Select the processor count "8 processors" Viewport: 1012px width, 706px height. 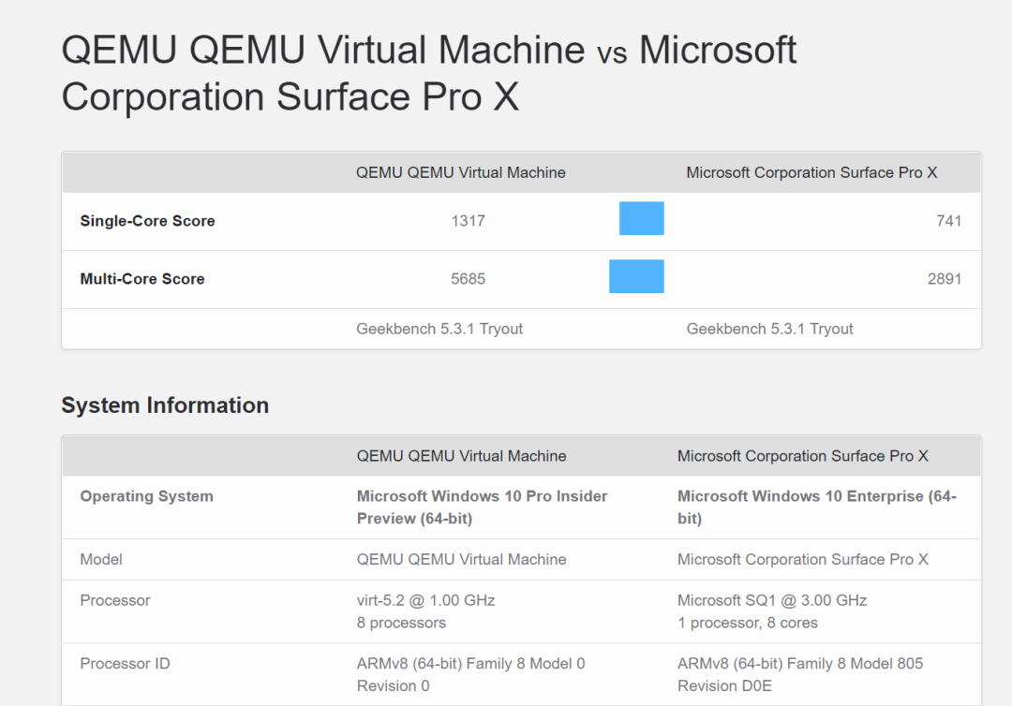[401, 623]
